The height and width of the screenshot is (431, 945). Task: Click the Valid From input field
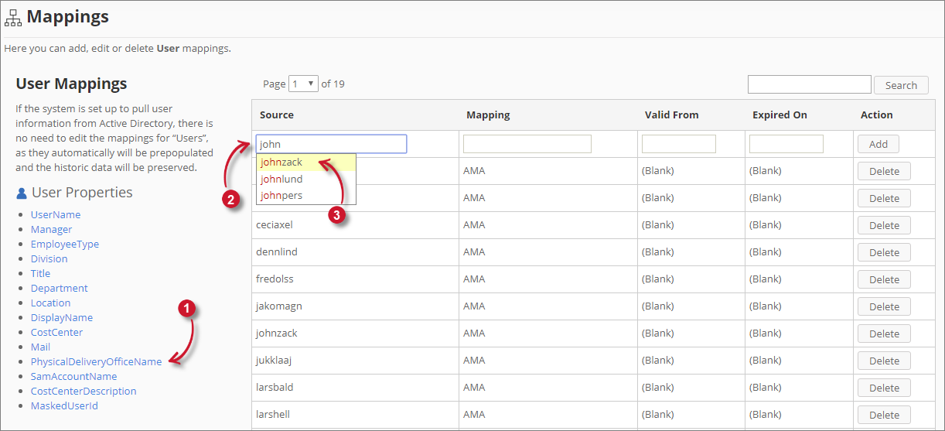point(679,144)
